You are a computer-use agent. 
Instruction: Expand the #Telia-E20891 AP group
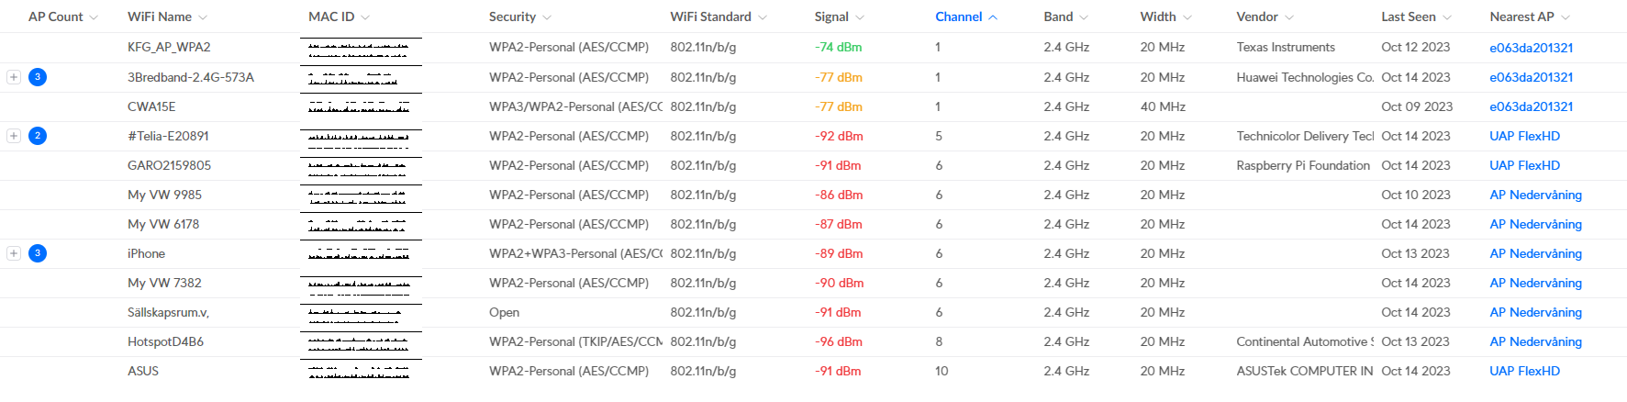[14, 136]
